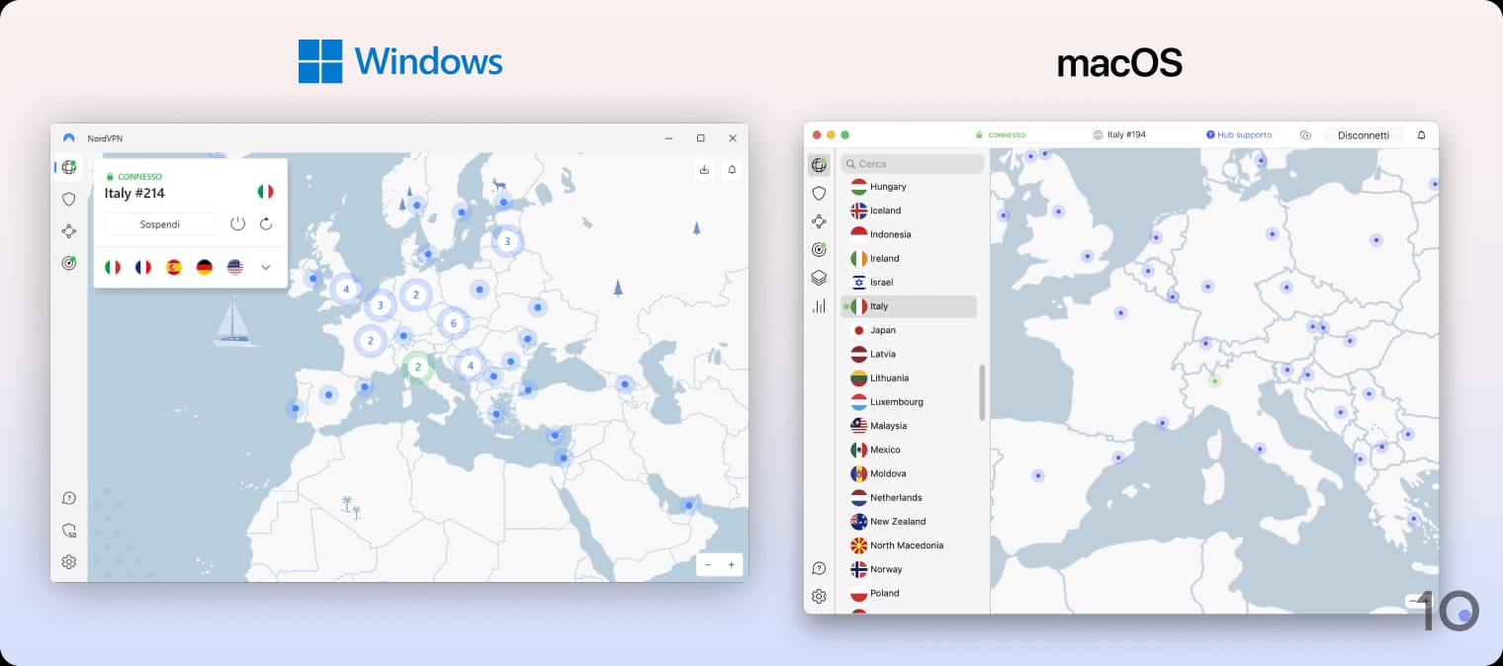Screen dimensions: 1503x666
Task: Open the statistics bars icon in macOS sidebar
Action: click(819, 306)
